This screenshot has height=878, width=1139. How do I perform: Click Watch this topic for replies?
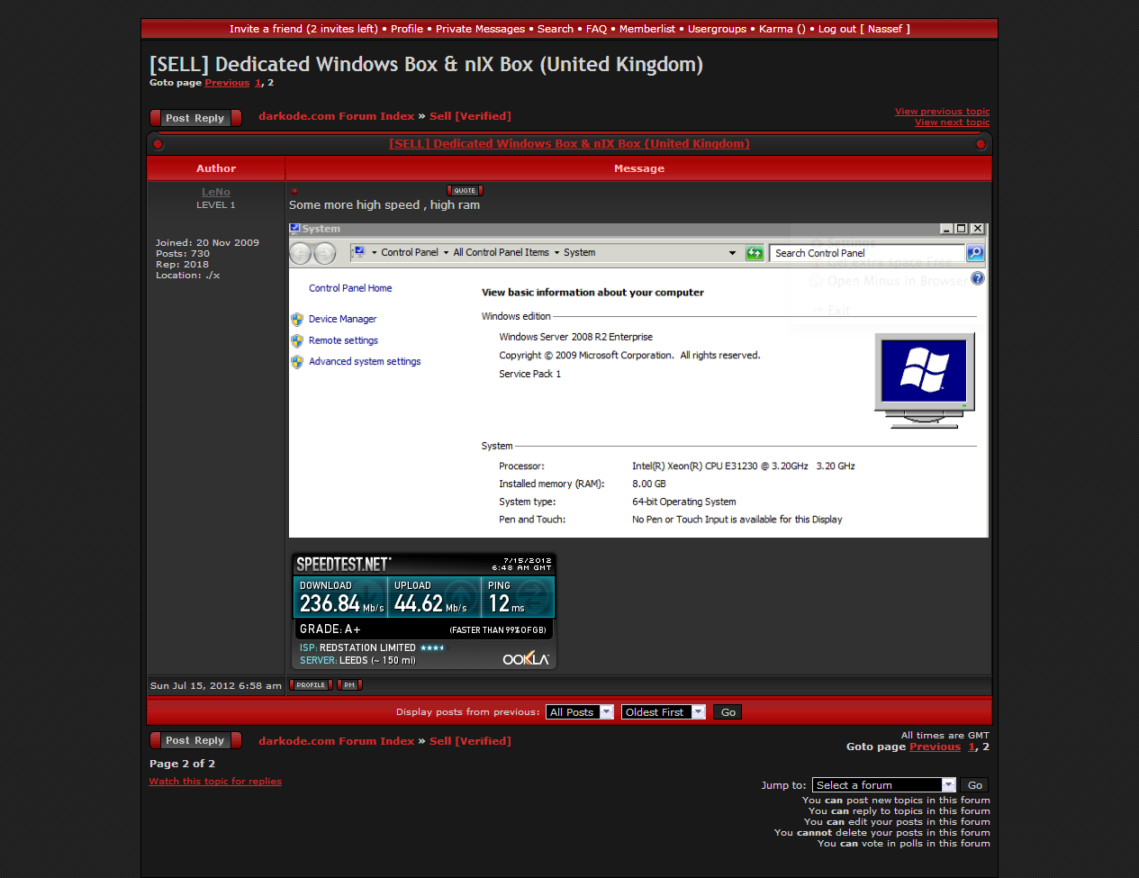215,782
